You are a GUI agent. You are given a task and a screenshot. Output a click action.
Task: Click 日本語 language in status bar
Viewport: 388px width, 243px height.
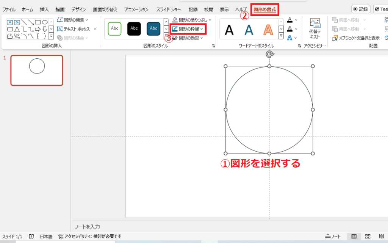[x=46, y=237]
